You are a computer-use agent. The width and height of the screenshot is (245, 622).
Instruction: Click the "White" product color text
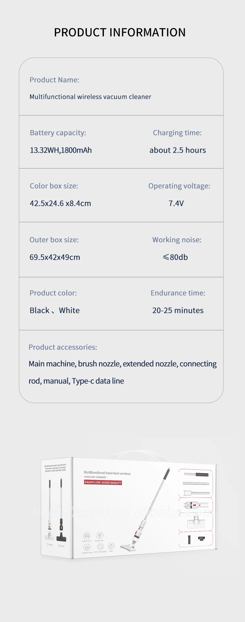point(69,310)
